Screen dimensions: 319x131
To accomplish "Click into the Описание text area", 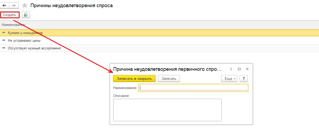I will click(x=167, y=110).
